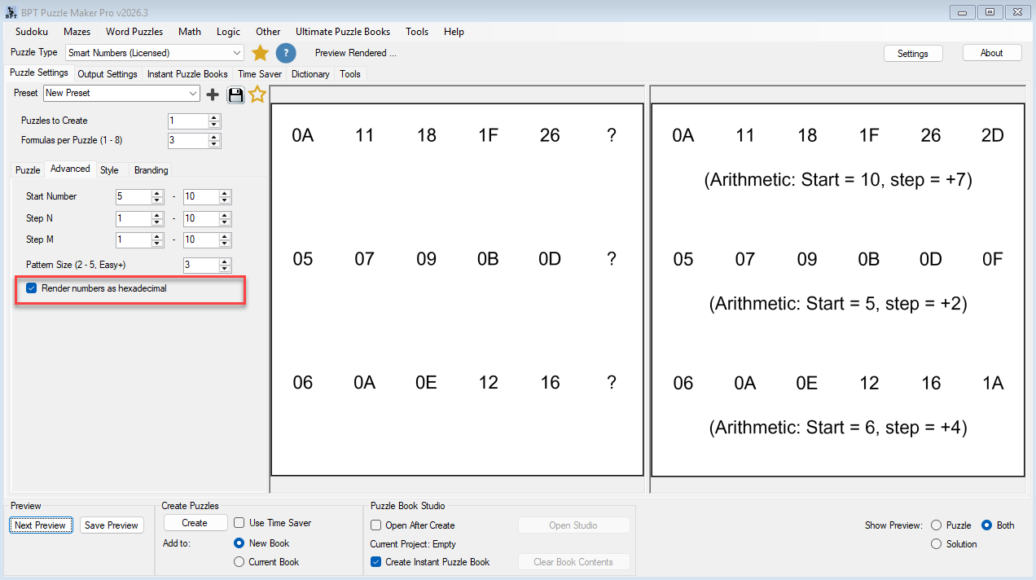The image size is (1036, 580).
Task: Select the Style sub-tab
Action: pyautogui.click(x=109, y=170)
